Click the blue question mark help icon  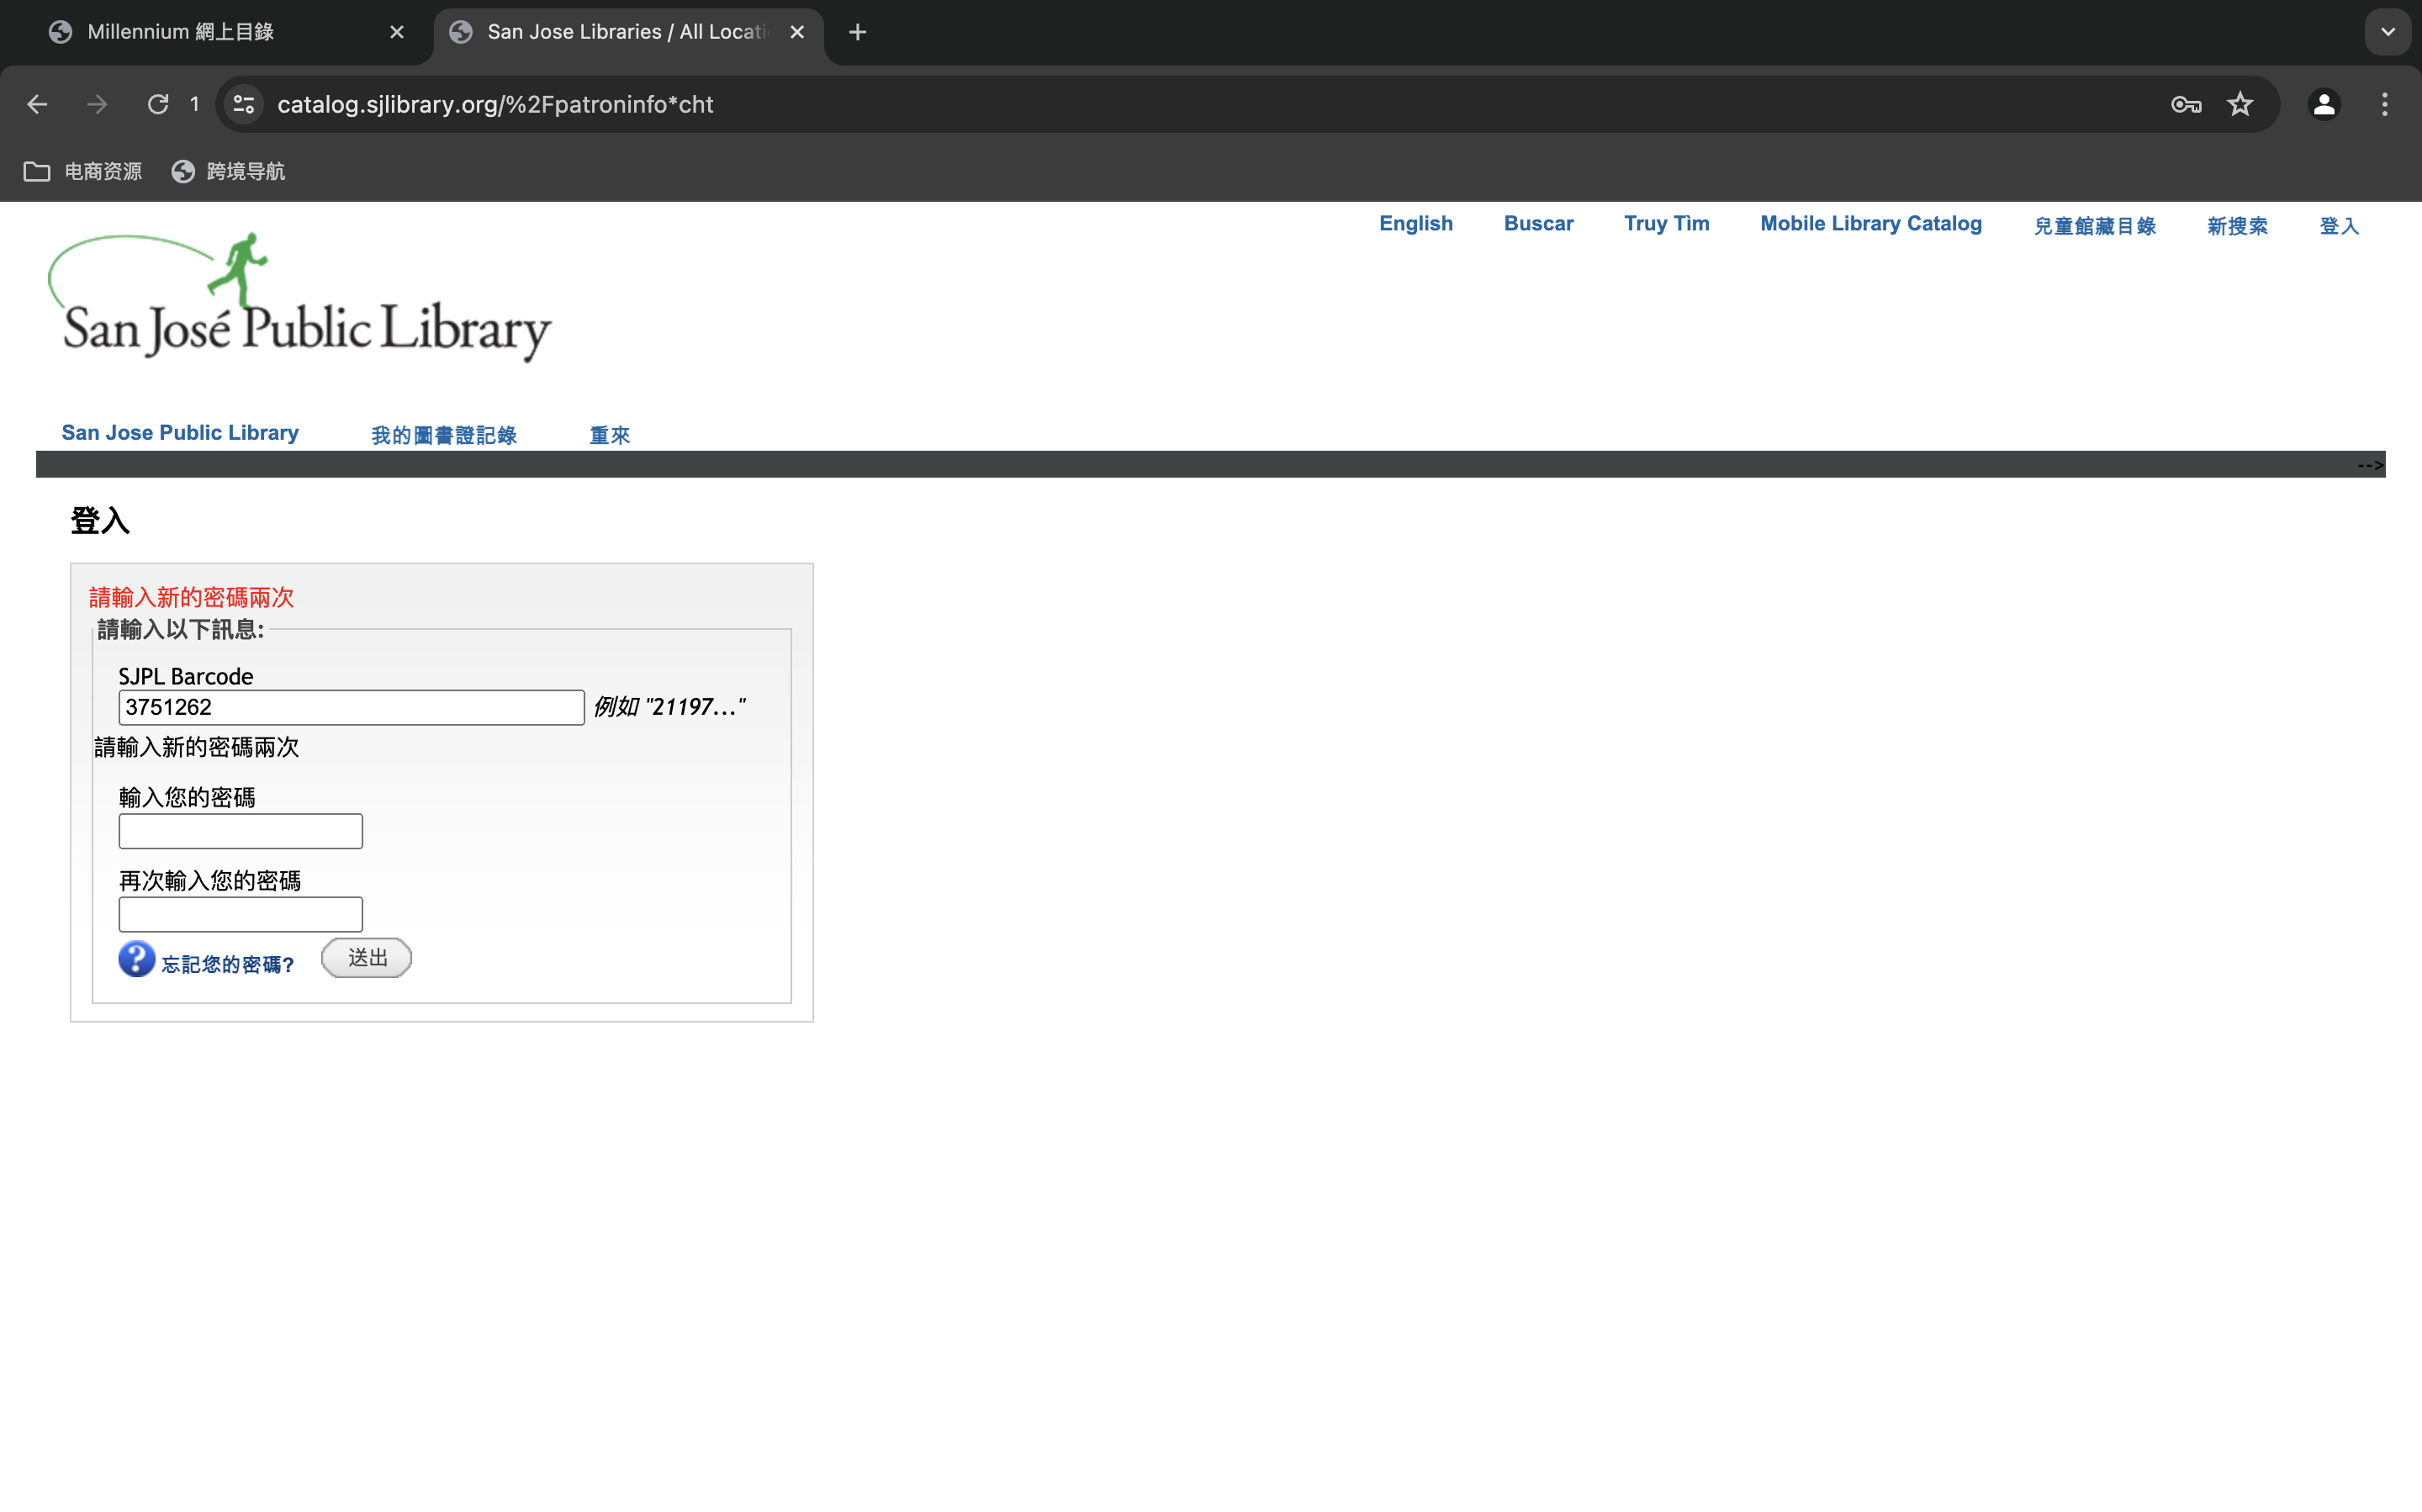pos(136,959)
